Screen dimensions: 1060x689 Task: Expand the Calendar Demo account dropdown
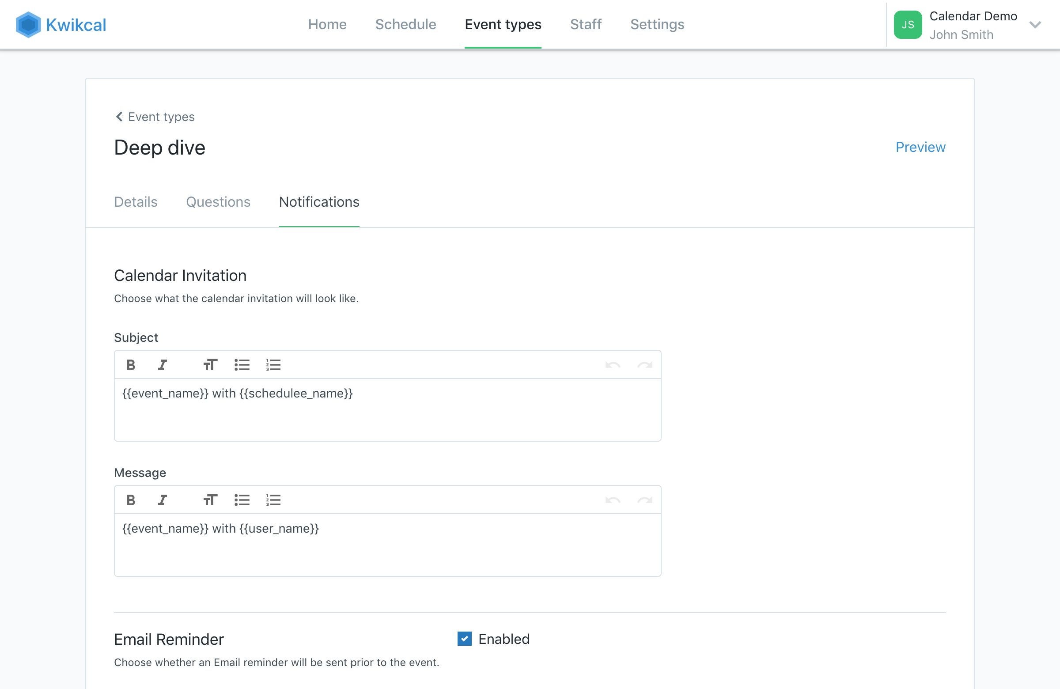1035,25
